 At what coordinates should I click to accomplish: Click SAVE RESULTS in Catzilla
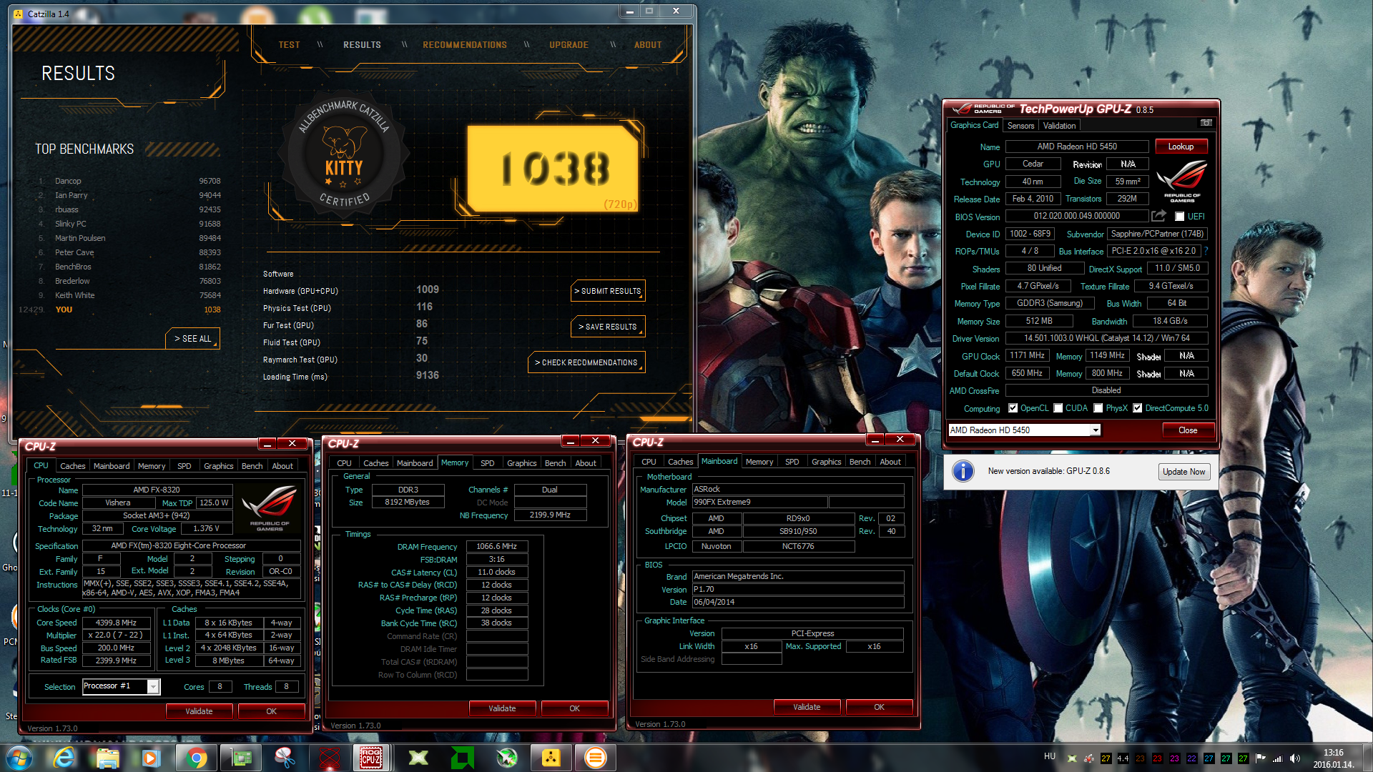point(608,327)
